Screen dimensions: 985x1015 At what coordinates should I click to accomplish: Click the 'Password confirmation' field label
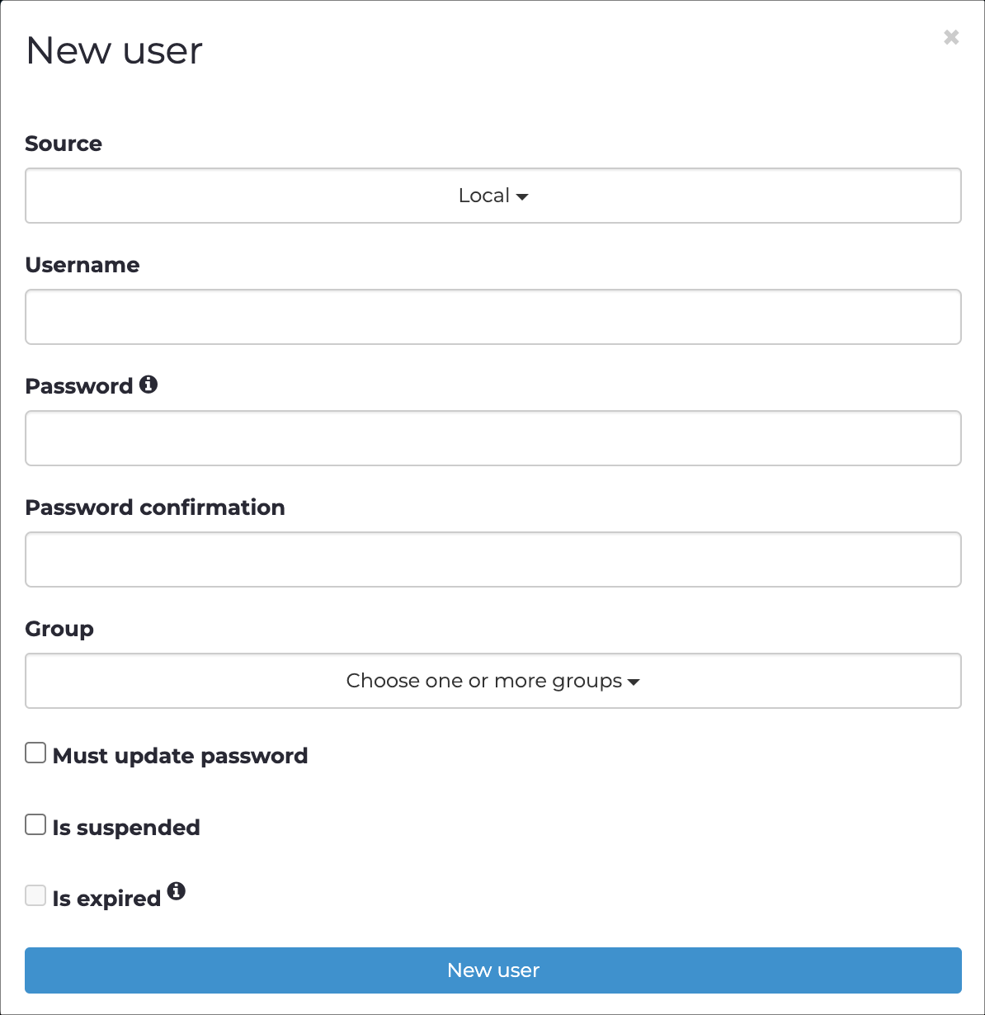pyautogui.click(x=155, y=507)
